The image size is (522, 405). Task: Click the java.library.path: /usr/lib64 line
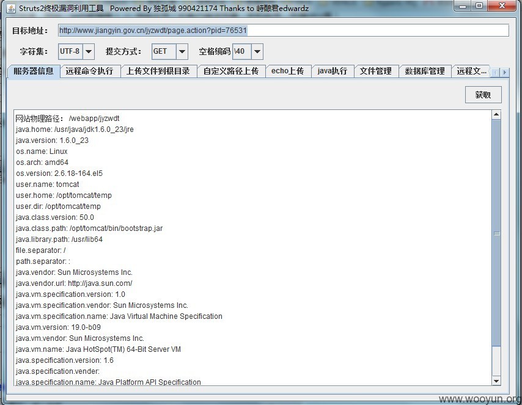point(59,239)
